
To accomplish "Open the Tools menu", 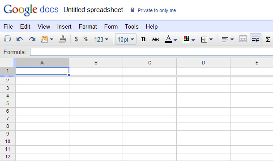I will click(132, 27).
